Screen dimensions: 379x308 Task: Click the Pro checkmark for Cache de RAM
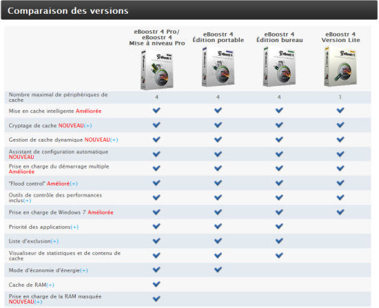156,284
